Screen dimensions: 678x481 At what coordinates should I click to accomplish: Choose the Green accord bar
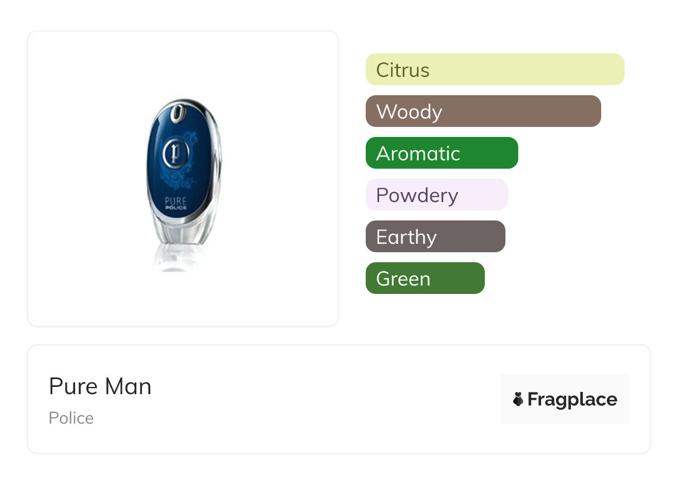[425, 278]
